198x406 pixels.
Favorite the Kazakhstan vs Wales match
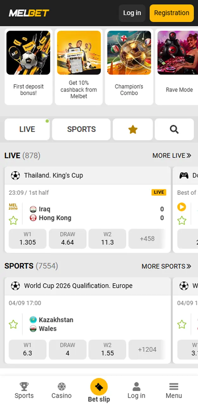(13, 324)
